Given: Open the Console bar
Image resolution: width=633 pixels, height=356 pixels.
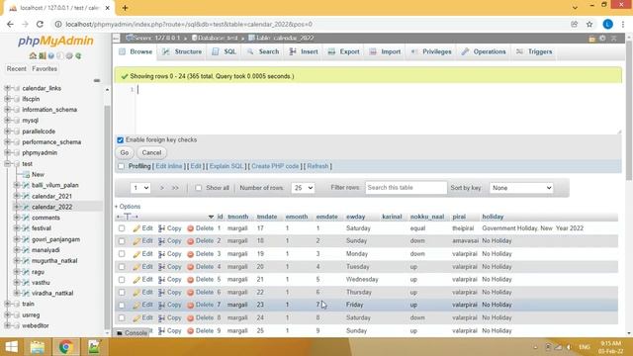Looking at the screenshot, I should (132, 333).
